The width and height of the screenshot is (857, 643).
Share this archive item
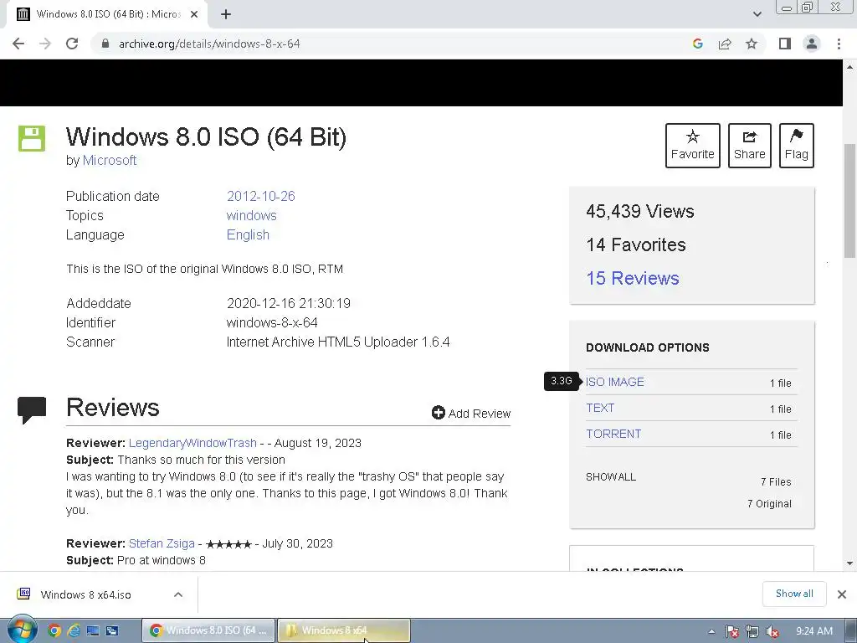point(749,146)
